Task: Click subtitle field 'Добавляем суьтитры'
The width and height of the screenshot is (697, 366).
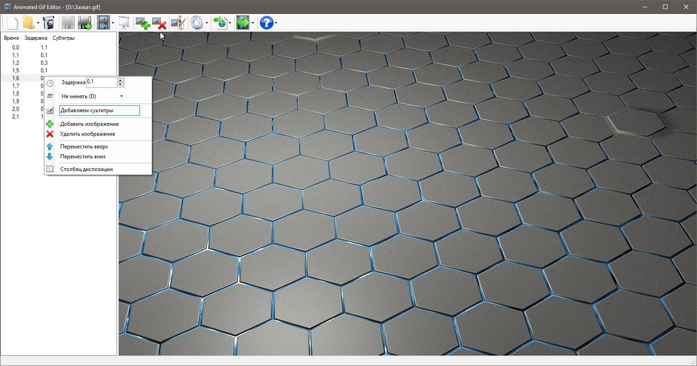Action: [100, 110]
